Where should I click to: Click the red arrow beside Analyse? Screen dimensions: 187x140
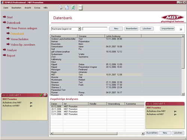click(x=4, y=50)
